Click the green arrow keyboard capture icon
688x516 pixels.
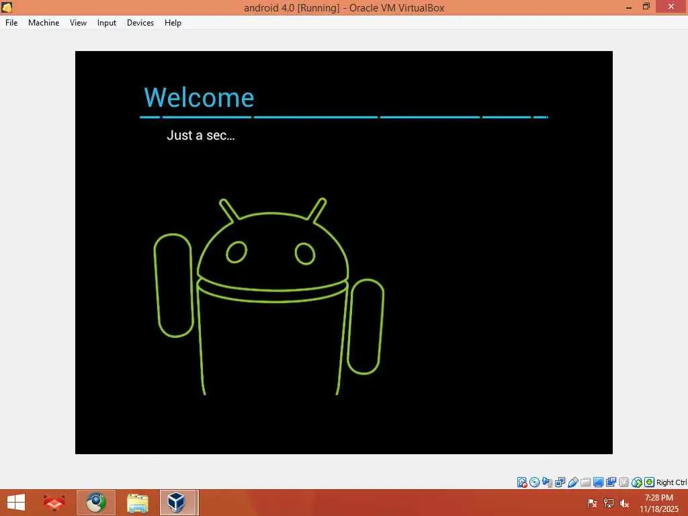650,482
